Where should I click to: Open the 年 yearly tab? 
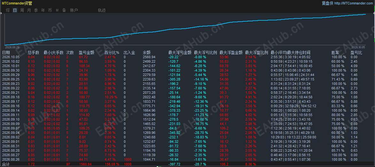(x=43, y=10)
